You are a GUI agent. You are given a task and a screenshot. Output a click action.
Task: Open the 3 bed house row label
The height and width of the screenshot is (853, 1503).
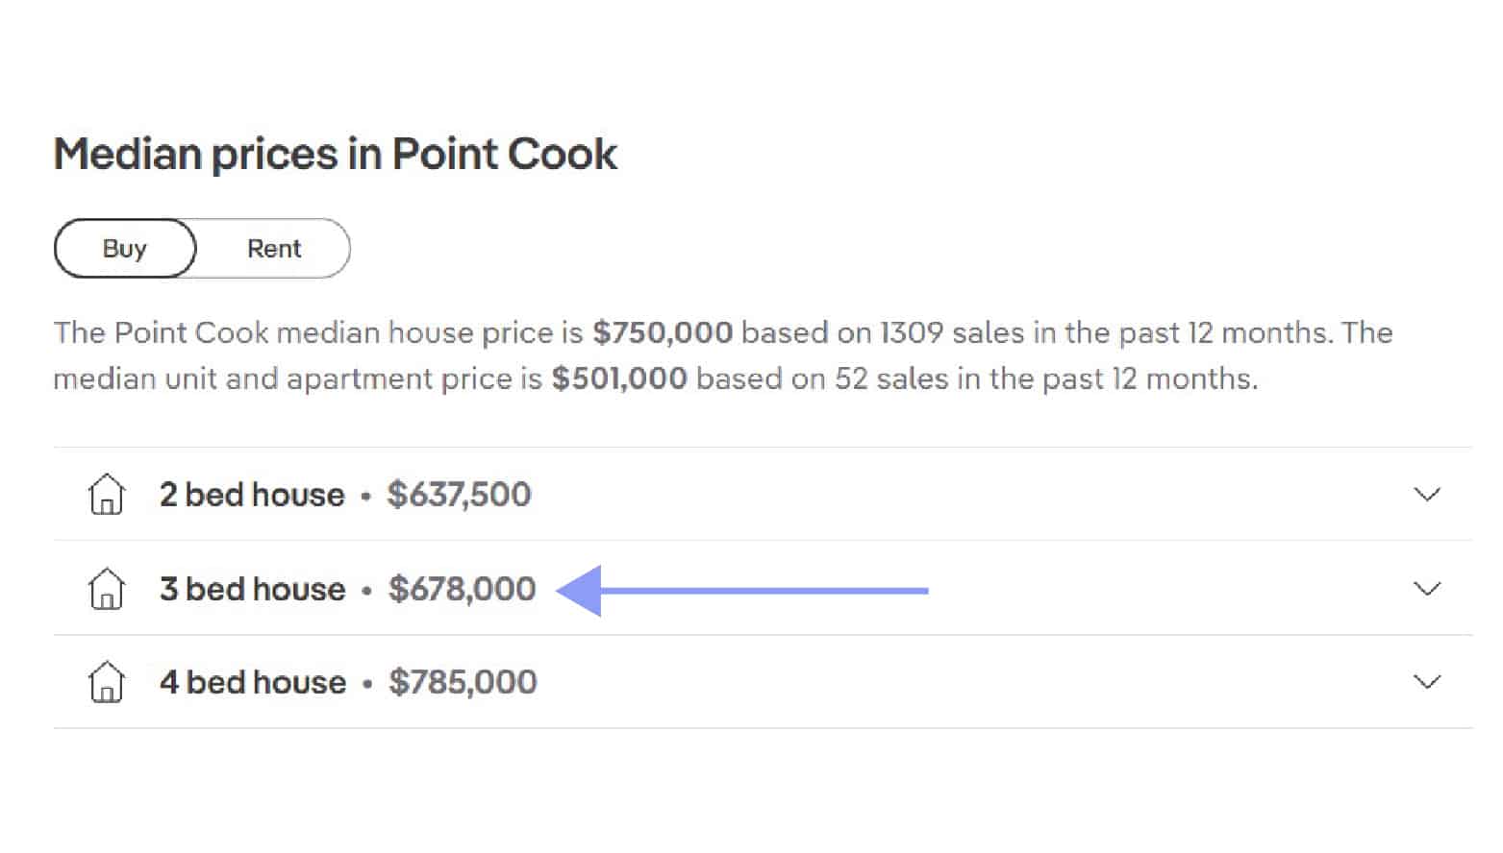point(253,589)
